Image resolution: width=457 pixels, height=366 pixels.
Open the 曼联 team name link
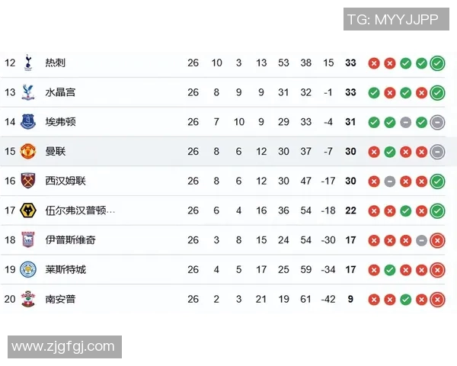[x=55, y=151]
